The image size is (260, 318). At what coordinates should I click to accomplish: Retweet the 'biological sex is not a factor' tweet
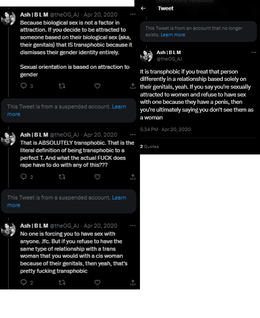coord(62,86)
